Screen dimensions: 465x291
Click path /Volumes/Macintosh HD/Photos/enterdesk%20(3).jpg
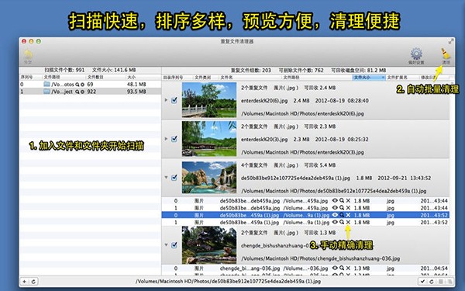pyautogui.click(x=302, y=152)
